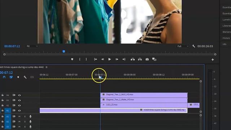This screenshot has width=231, height=130.
Task: Mute audio track A3
Action: tap(19, 126)
